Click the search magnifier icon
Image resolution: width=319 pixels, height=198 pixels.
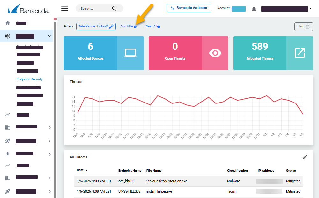click(x=114, y=9)
